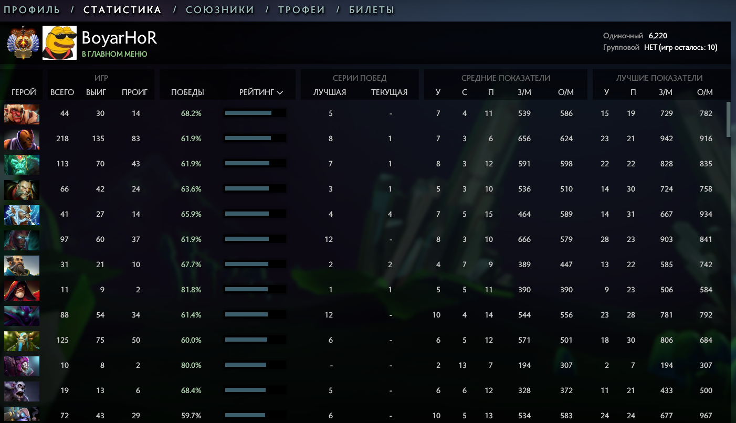Screen dimensions: 736x423
Task: Click the Одиночный rating value 6,220
Action: pyautogui.click(x=658, y=36)
